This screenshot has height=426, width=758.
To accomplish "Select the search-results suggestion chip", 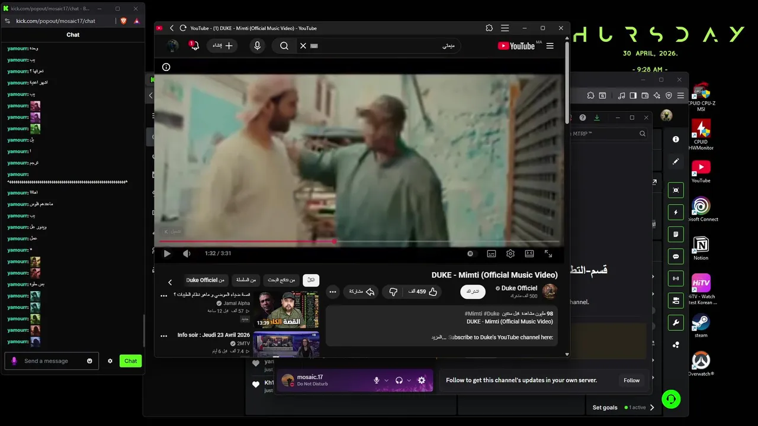I will click(x=281, y=280).
